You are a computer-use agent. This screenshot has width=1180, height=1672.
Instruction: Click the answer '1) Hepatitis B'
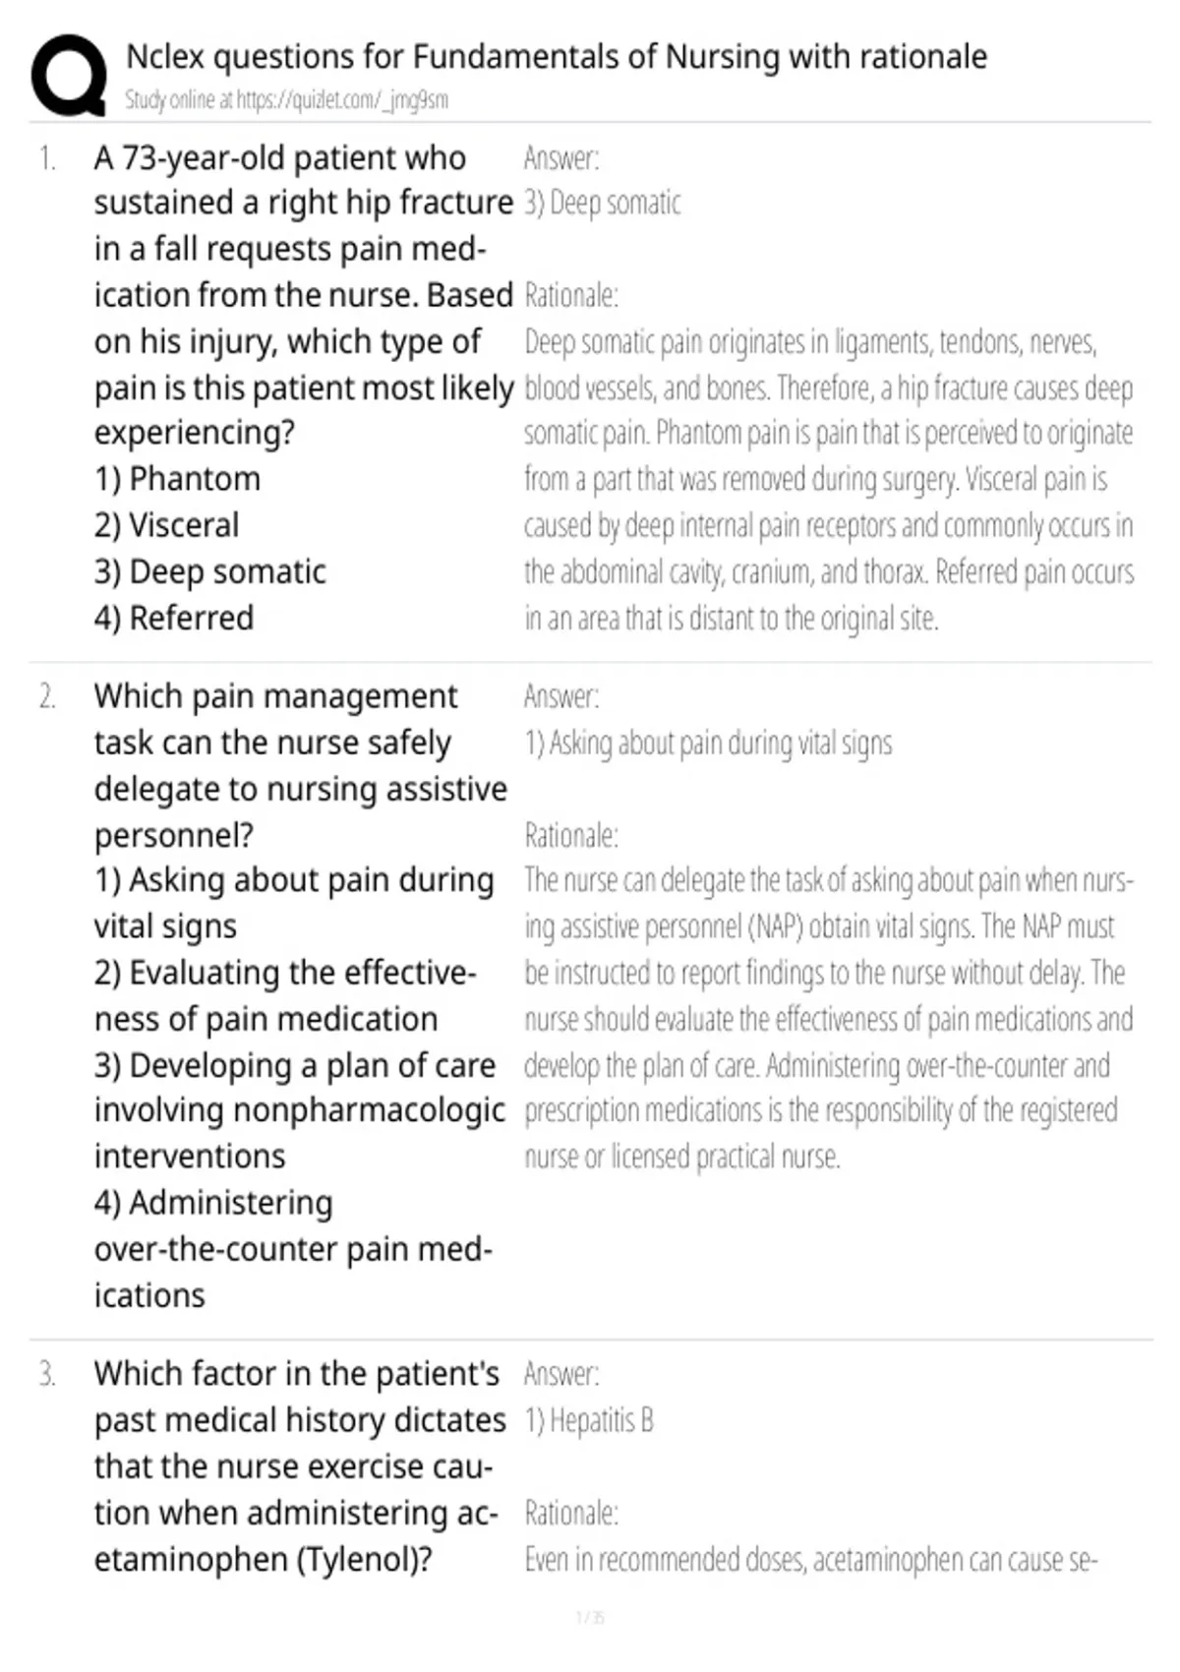589,1420
